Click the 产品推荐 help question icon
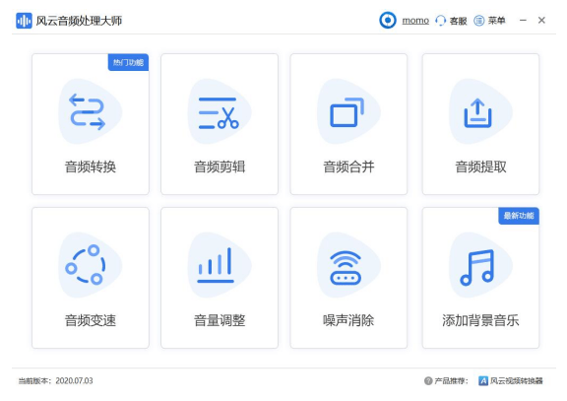 point(428,380)
